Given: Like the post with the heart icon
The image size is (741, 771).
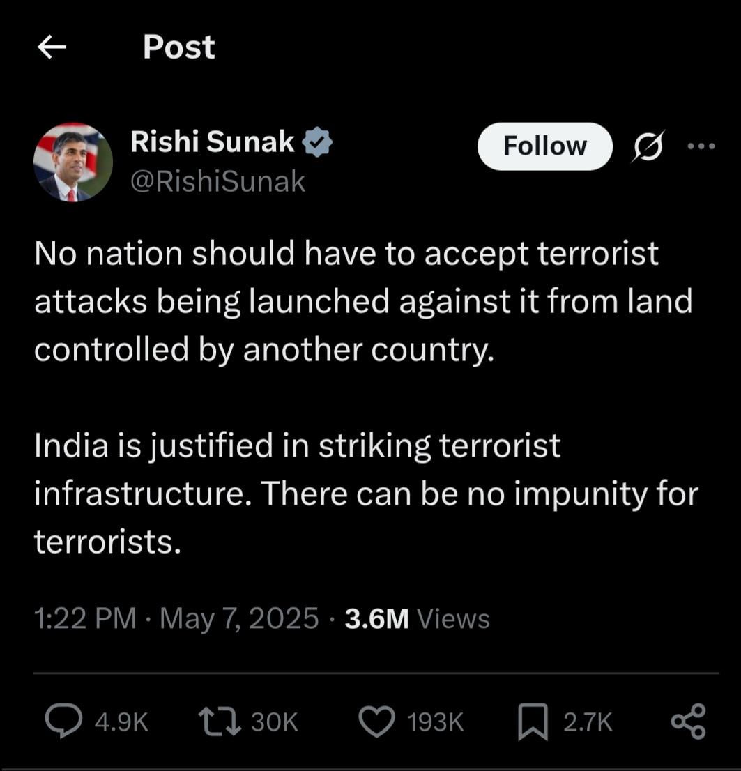Looking at the screenshot, I should pos(376,722).
